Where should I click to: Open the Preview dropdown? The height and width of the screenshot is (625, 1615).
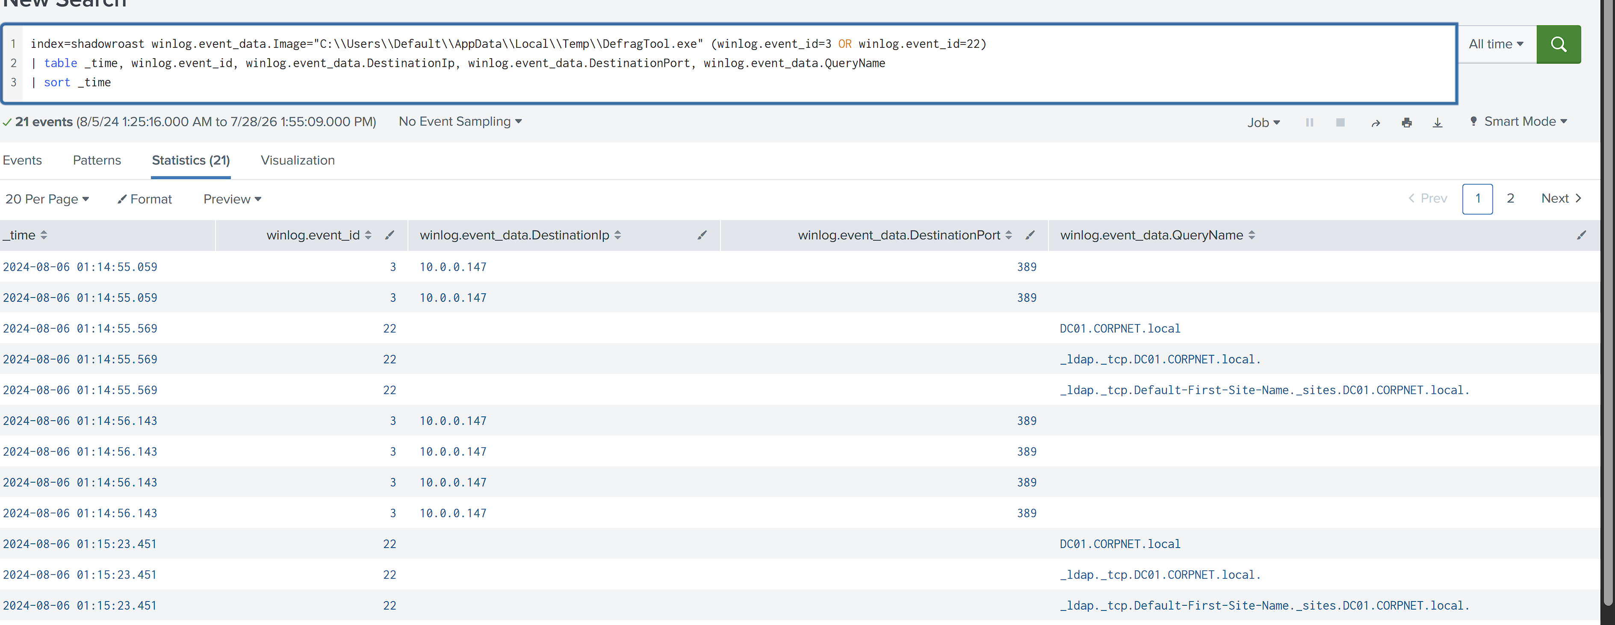(232, 199)
